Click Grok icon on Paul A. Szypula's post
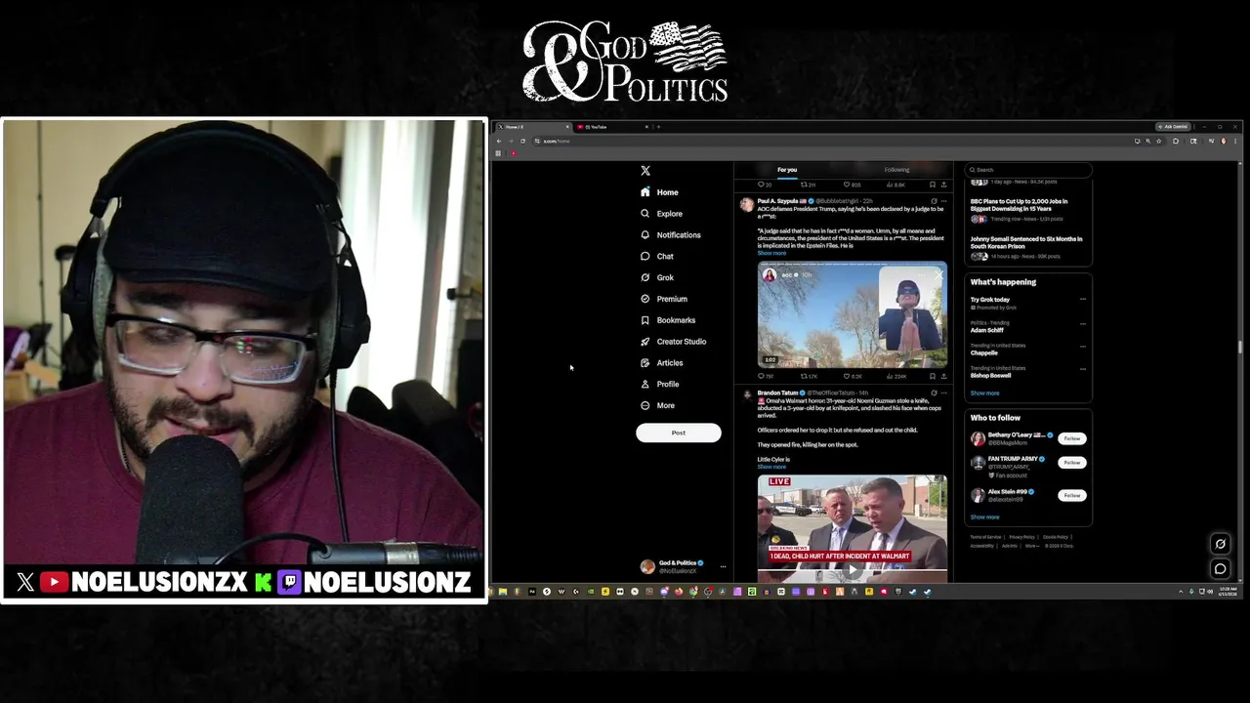 [x=934, y=201]
